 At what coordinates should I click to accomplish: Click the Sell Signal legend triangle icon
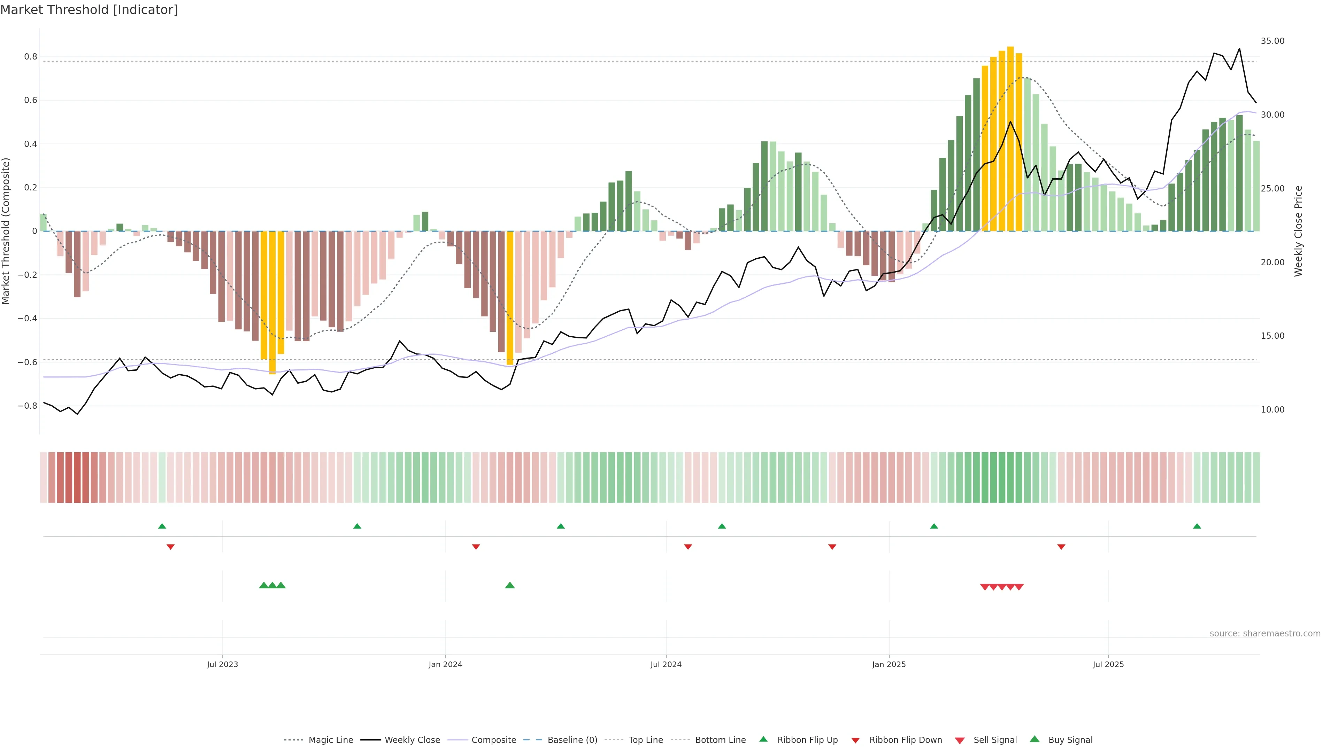click(959, 740)
